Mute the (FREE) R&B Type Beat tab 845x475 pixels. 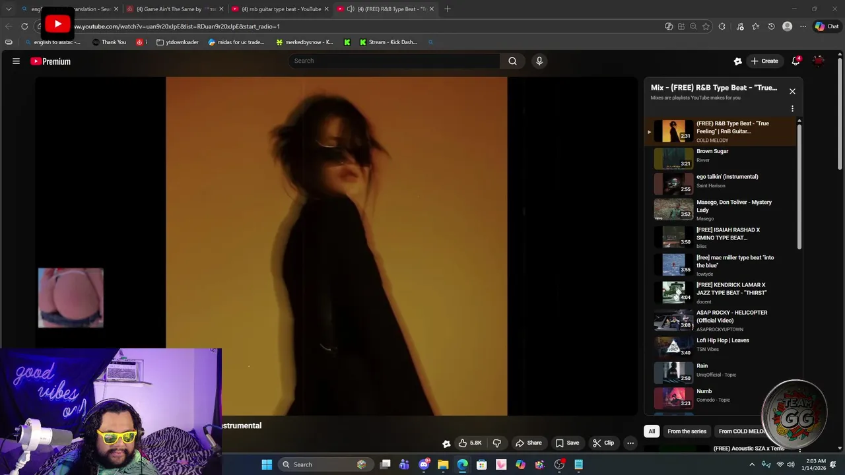[351, 9]
